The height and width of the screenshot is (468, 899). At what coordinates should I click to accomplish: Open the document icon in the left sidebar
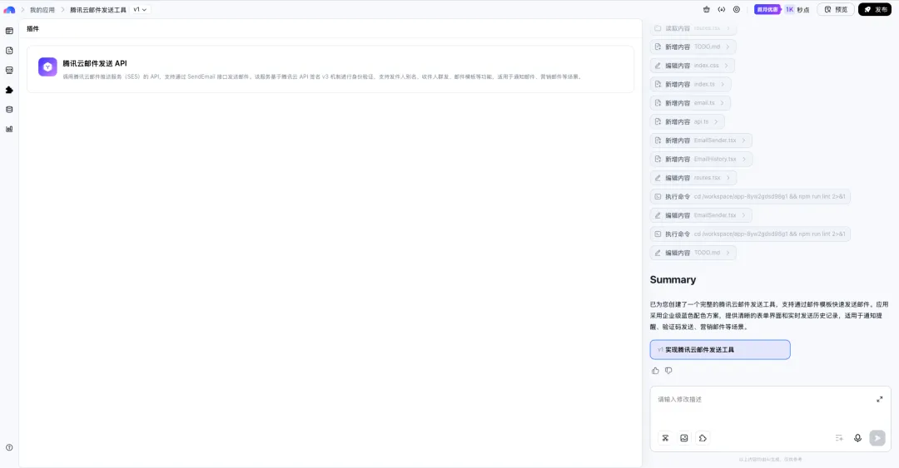pos(9,51)
